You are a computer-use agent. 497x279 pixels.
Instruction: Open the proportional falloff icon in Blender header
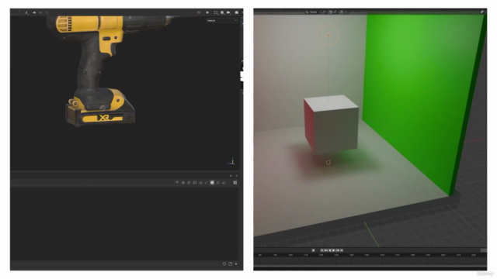point(346,12)
